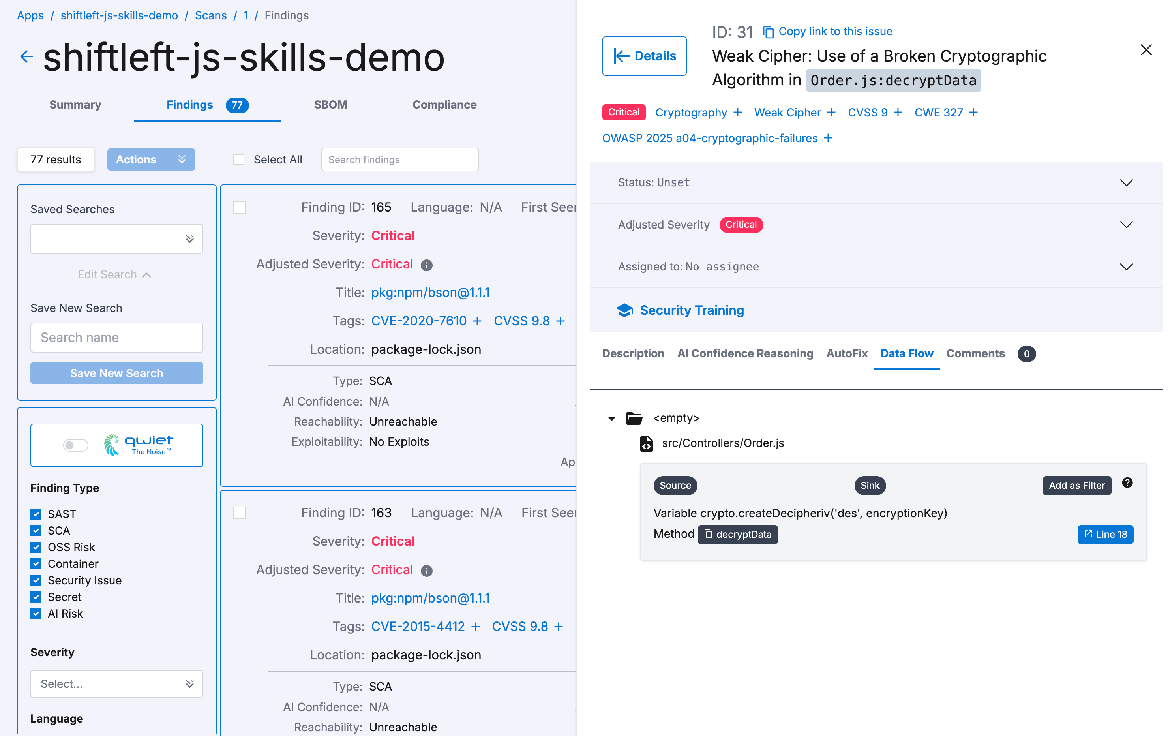Uncheck the SCA finding type
The width and height of the screenshot is (1170, 736).
36,530
